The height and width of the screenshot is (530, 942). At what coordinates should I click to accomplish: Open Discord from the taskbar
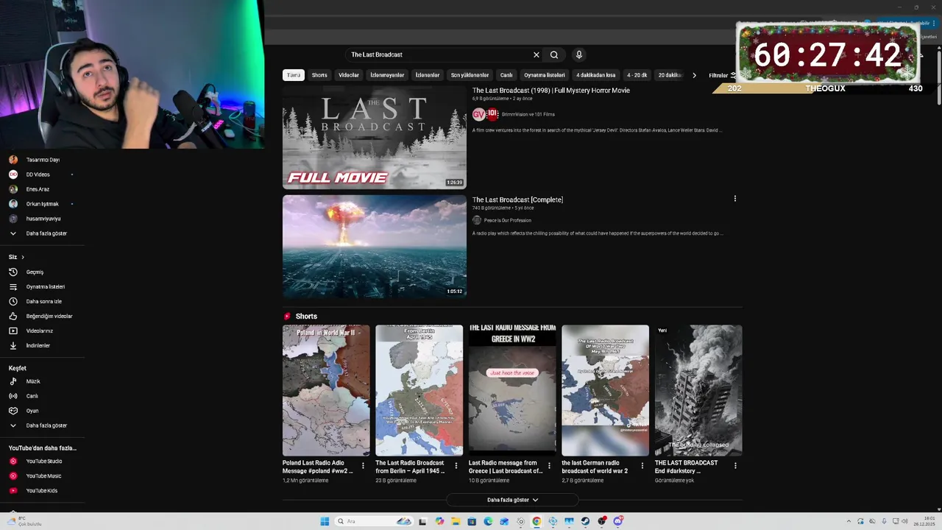point(618,521)
